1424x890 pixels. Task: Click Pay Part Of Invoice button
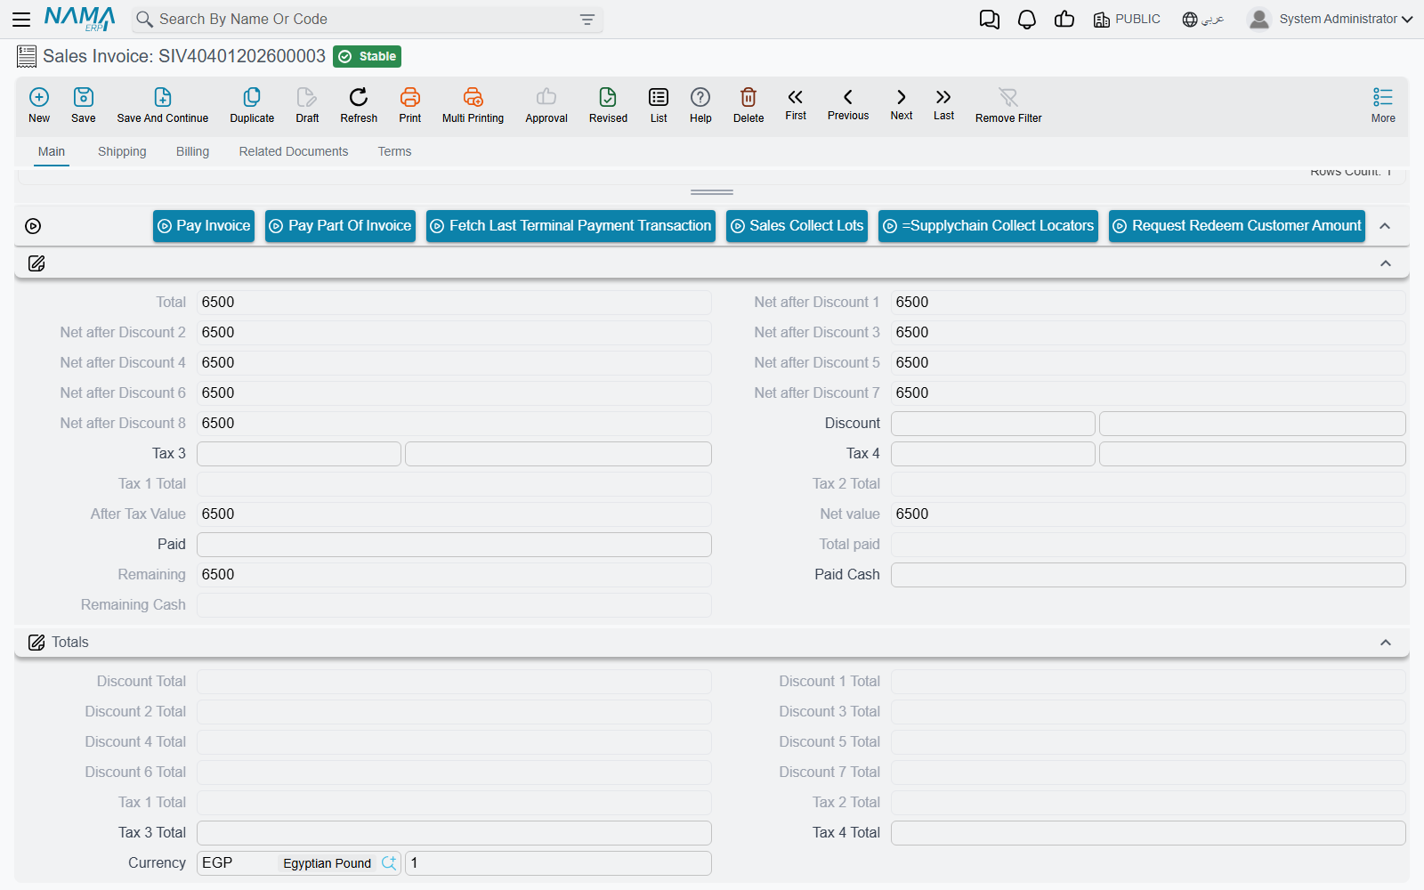(x=340, y=226)
